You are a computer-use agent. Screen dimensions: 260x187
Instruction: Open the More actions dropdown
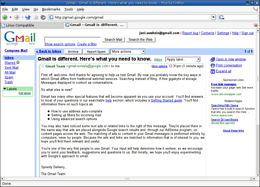click(x=128, y=51)
